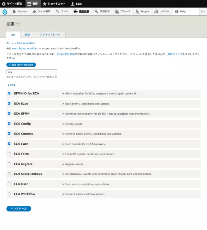Screen dimensions: 207x230
Task: Uncheck the ECA Base checkbox
Action: pos(9,103)
